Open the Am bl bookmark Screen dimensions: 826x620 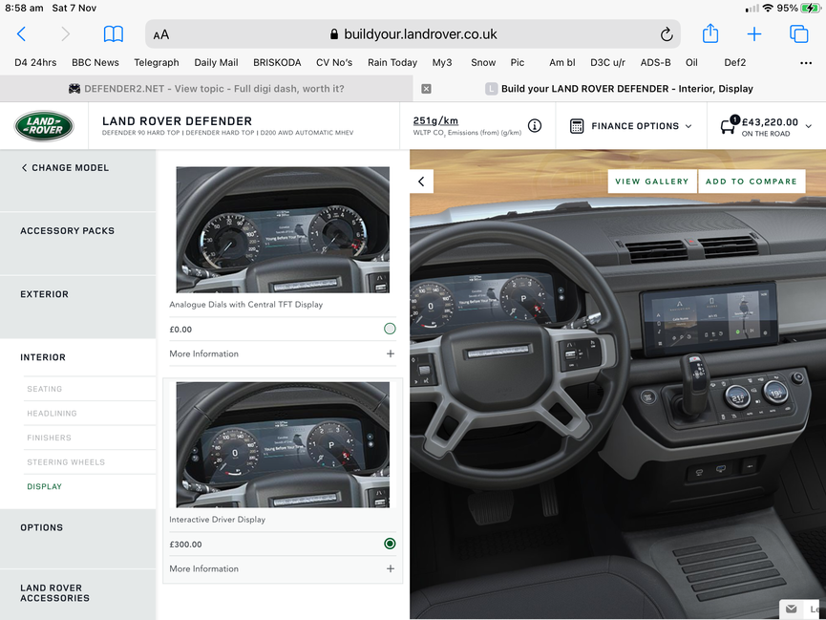click(562, 63)
